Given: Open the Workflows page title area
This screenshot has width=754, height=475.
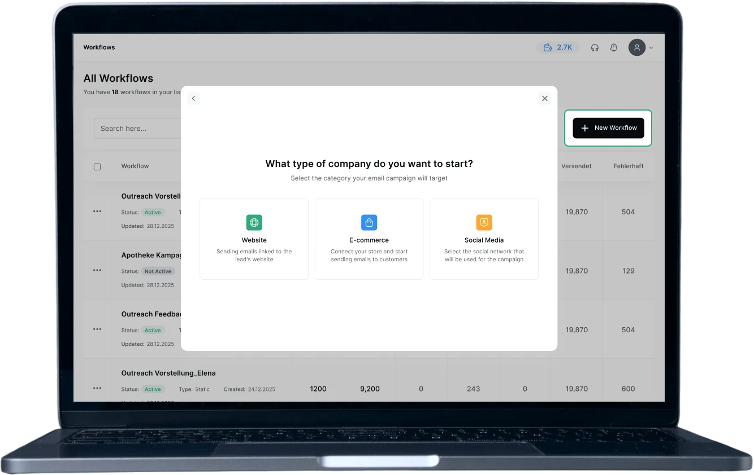Looking at the screenshot, I should 99,47.
